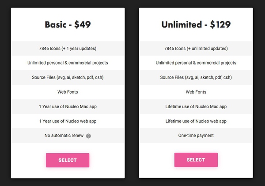Viewport: 265px width, 186px height.
Task: Select the Unlimited $129 plan button
Action: pyautogui.click(x=196, y=160)
